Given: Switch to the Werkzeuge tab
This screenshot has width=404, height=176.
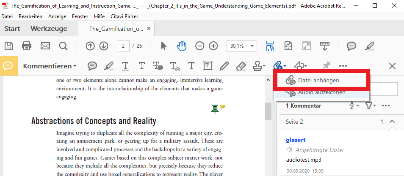Looking at the screenshot, I should (x=49, y=29).
